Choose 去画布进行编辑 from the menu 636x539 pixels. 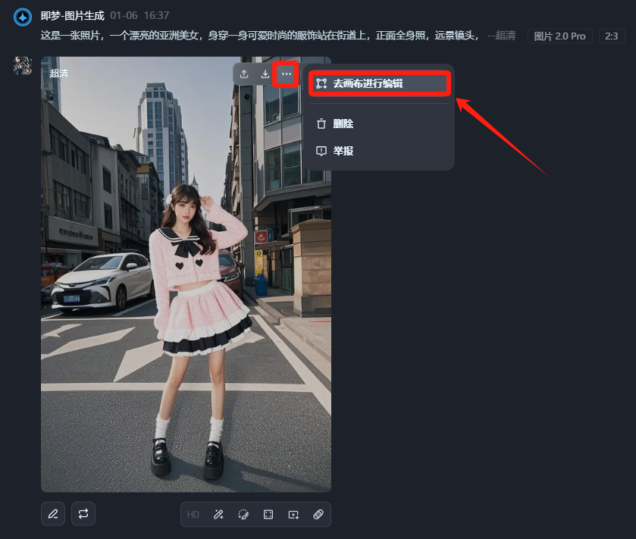[380, 83]
